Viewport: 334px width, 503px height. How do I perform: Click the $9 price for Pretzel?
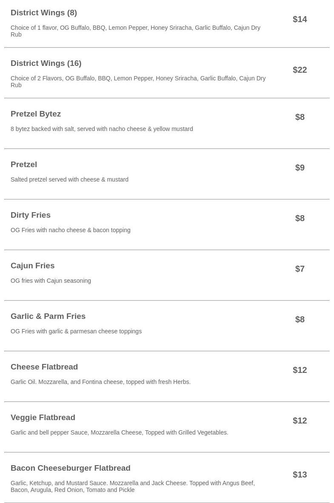[300, 168]
